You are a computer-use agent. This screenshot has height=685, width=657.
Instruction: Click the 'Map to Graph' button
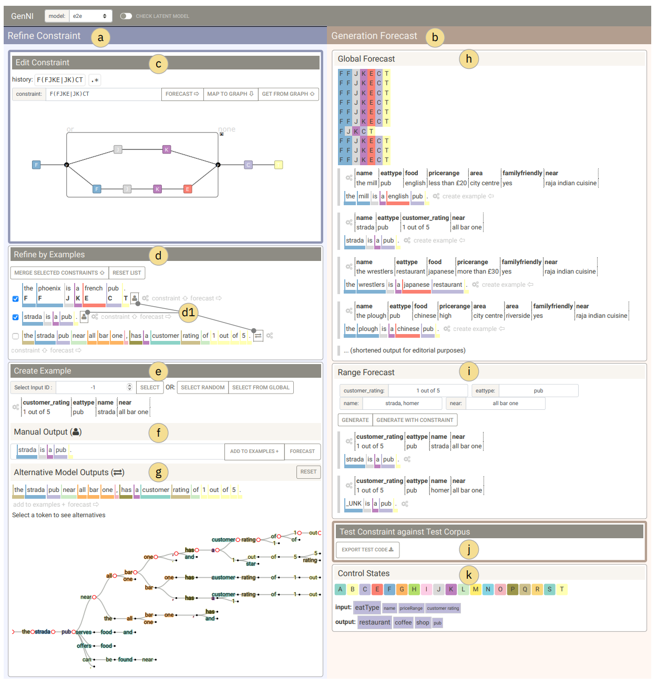230,94
